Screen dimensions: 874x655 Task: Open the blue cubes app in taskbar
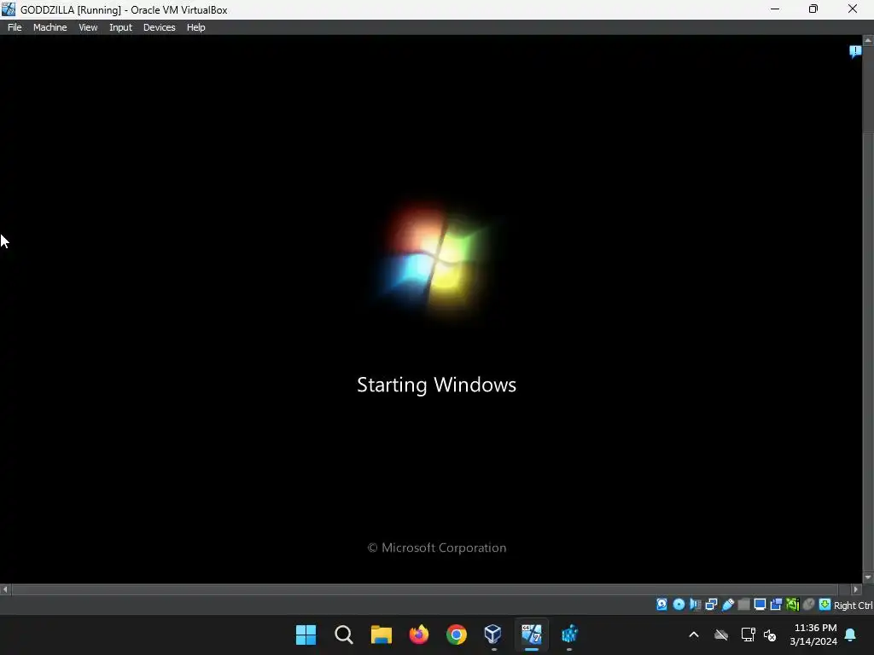point(569,635)
